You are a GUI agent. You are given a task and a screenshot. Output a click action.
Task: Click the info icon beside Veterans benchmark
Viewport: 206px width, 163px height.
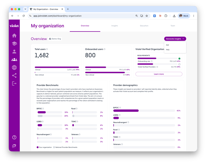(x=80, y=134)
